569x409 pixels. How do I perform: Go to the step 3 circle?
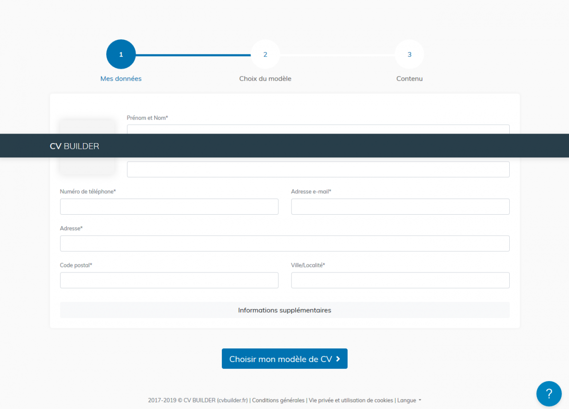click(x=409, y=55)
